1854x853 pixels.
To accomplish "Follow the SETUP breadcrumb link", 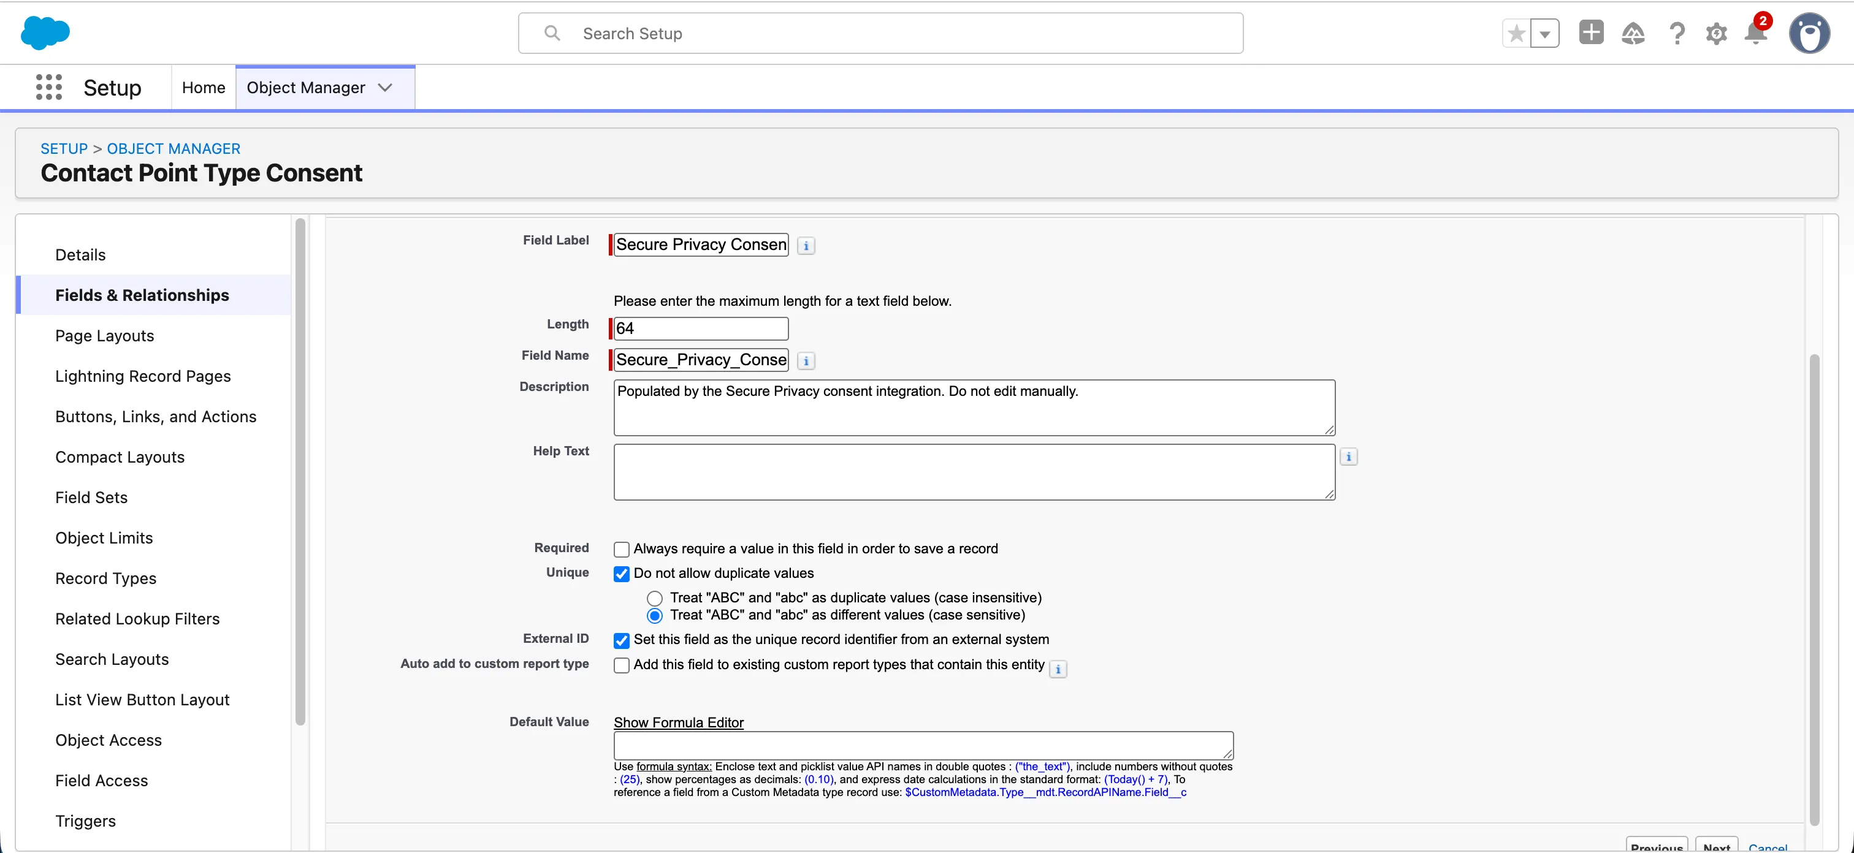I will pyautogui.click(x=64, y=149).
